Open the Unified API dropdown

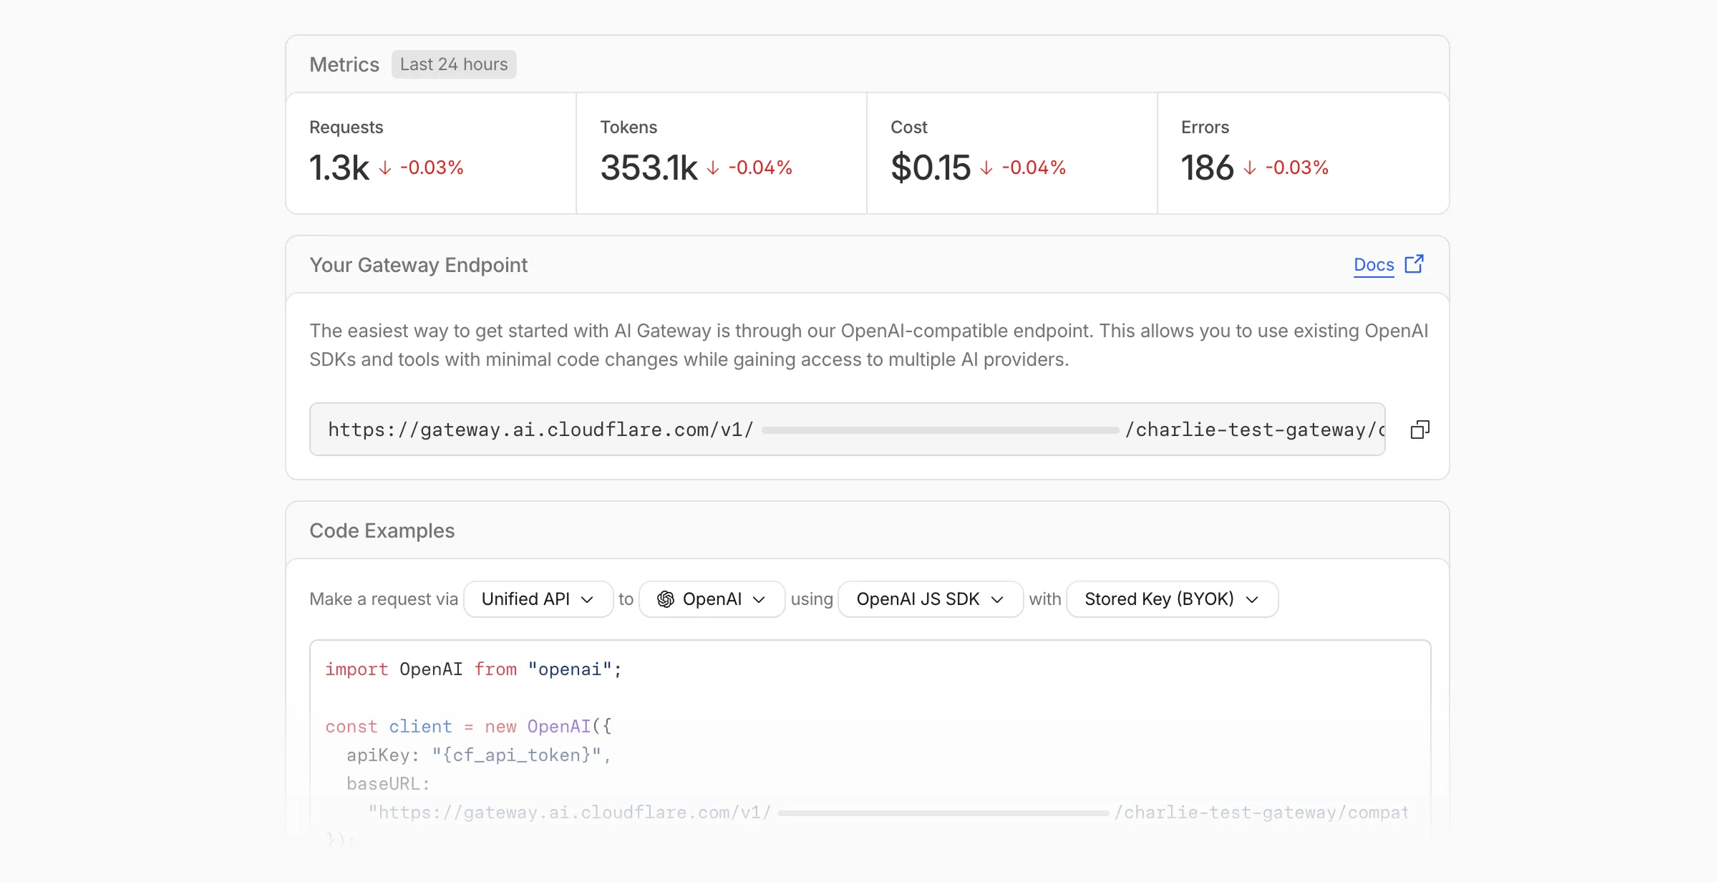pos(538,598)
